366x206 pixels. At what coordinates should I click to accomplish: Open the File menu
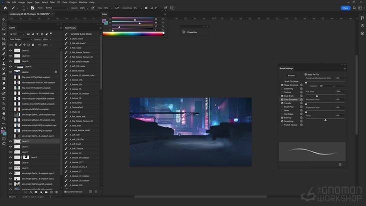[8, 2]
